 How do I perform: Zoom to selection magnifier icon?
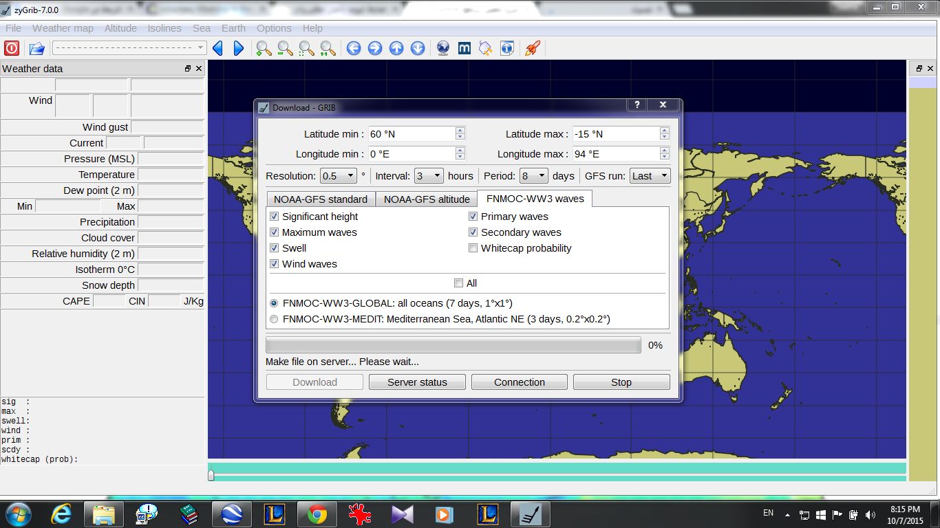pyautogui.click(x=306, y=48)
